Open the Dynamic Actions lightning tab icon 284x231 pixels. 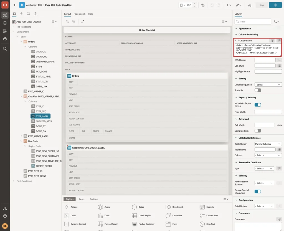(21, 14)
